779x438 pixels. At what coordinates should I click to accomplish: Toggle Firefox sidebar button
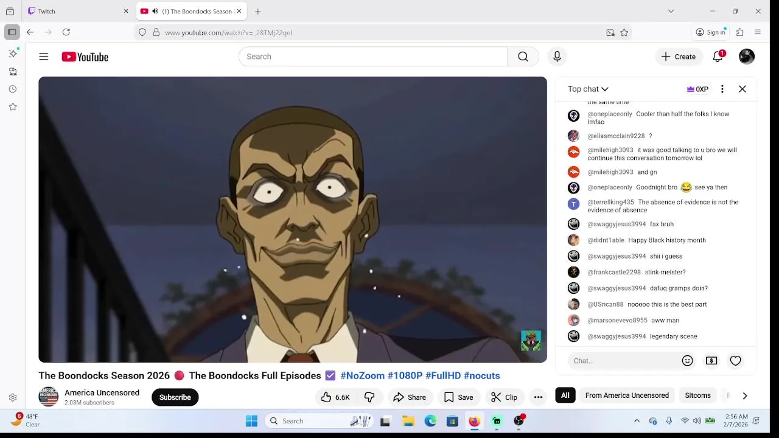pyautogui.click(x=12, y=32)
